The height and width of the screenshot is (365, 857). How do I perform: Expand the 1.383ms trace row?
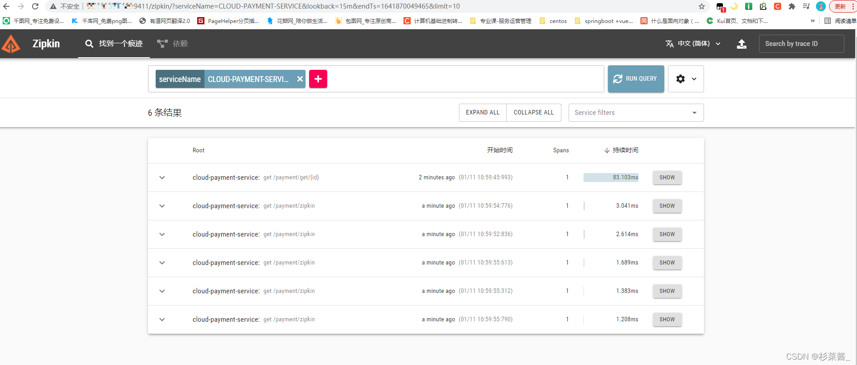(162, 291)
